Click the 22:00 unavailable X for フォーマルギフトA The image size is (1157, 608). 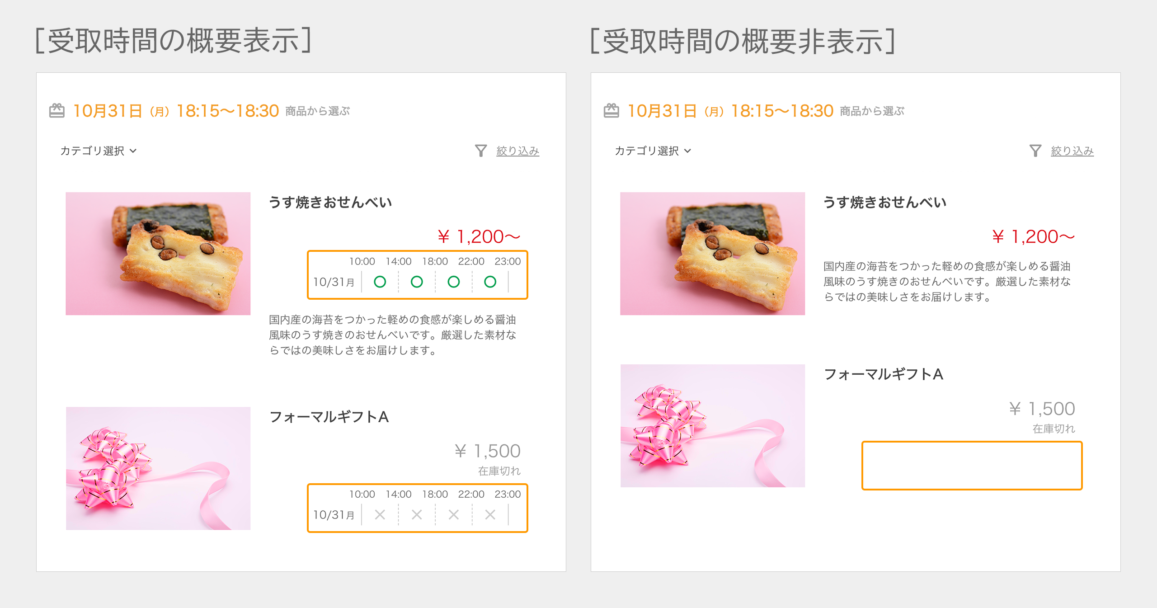click(490, 514)
